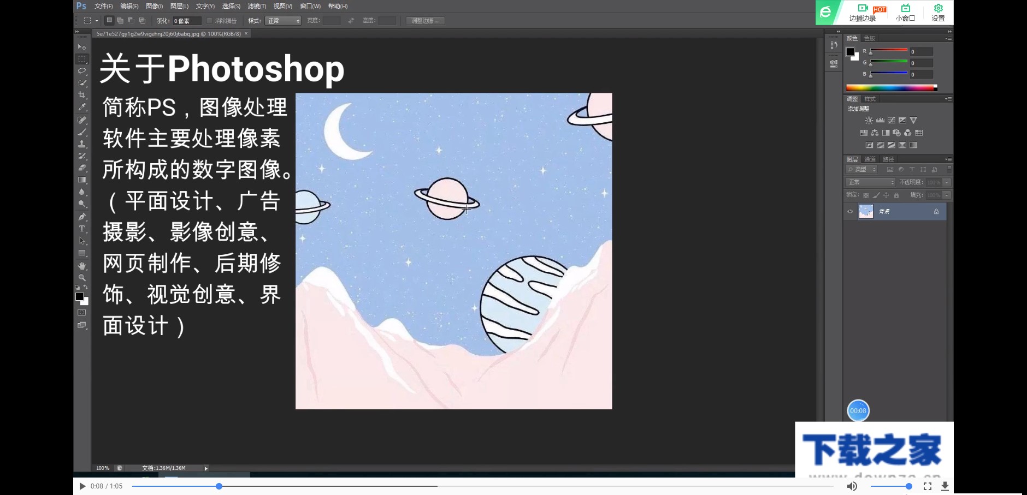
Task: Select the Rectangle shape tool
Action: coord(82,253)
